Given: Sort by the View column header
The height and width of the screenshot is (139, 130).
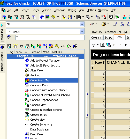Looking at the screenshot, I should [22, 52].
